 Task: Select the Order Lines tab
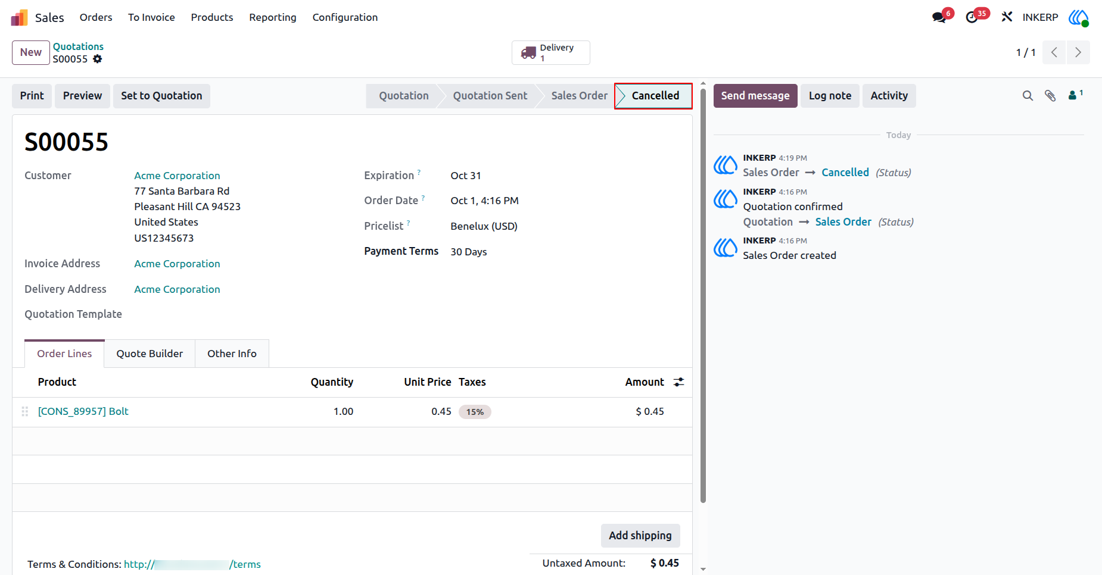64,354
